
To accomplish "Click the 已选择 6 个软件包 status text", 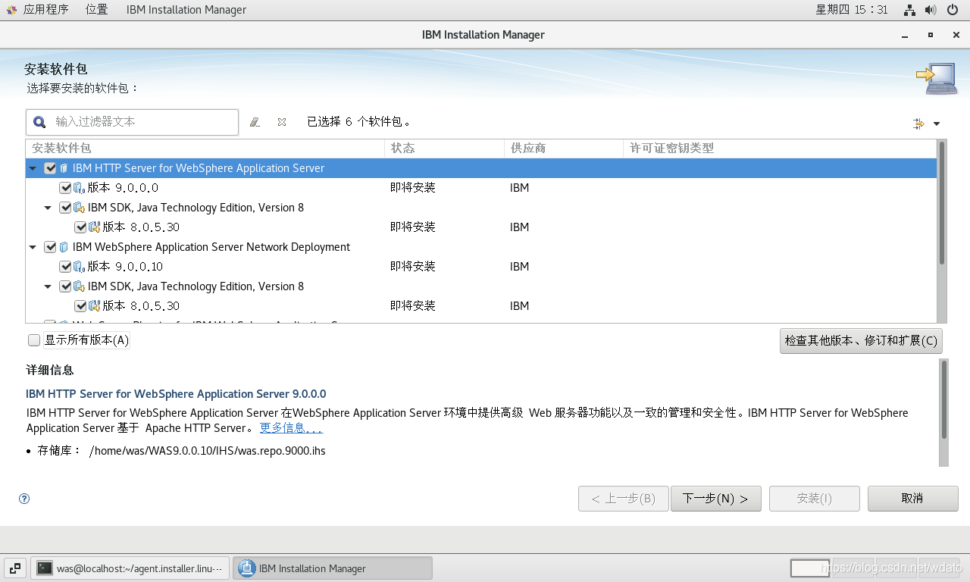I will 360,122.
